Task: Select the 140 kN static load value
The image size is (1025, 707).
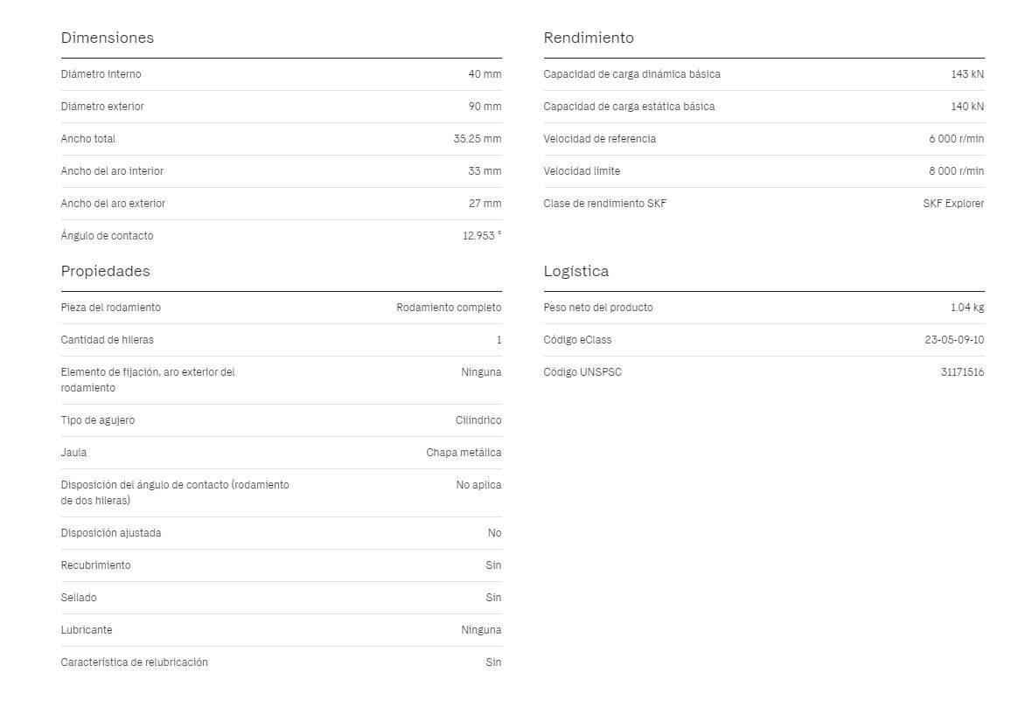Action: [x=966, y=107]
